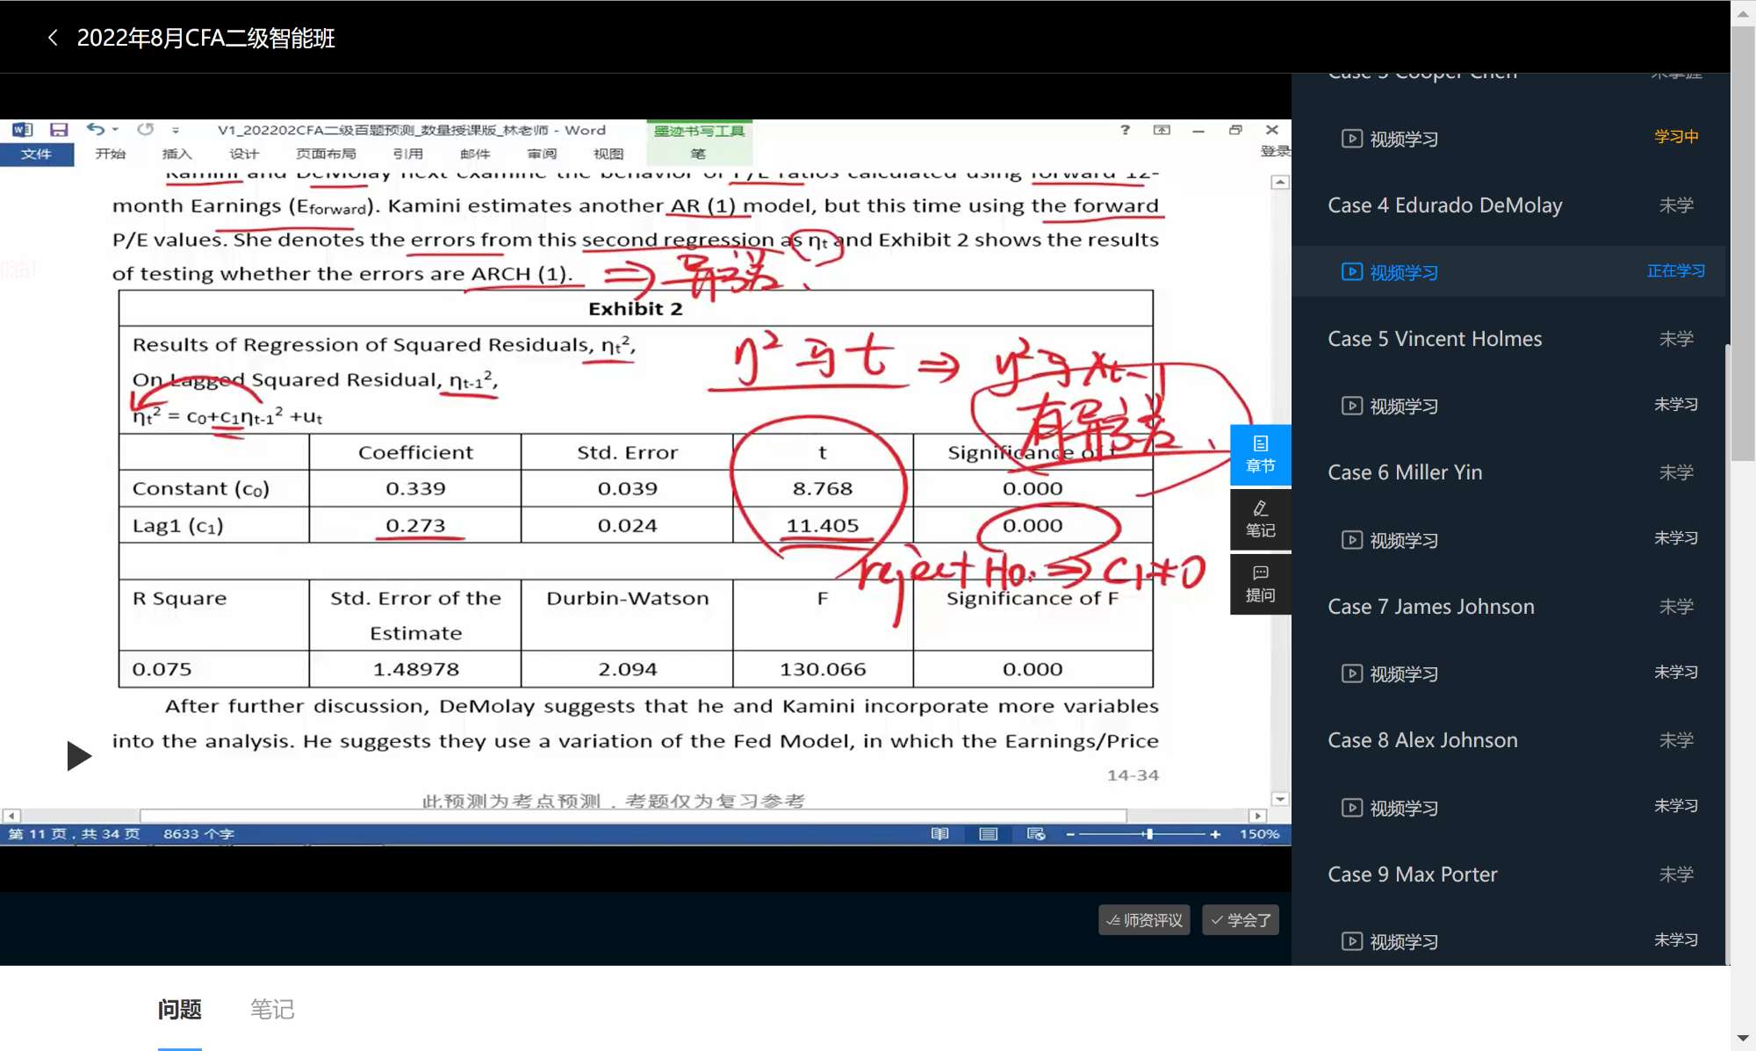
Task: Open the 审阅 ribbon tab
Action: click(542, 154)
